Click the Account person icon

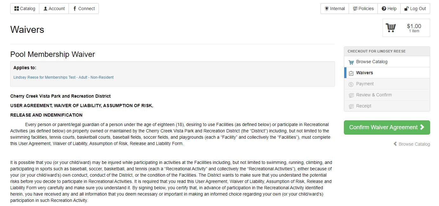click(x=46, y=9)
